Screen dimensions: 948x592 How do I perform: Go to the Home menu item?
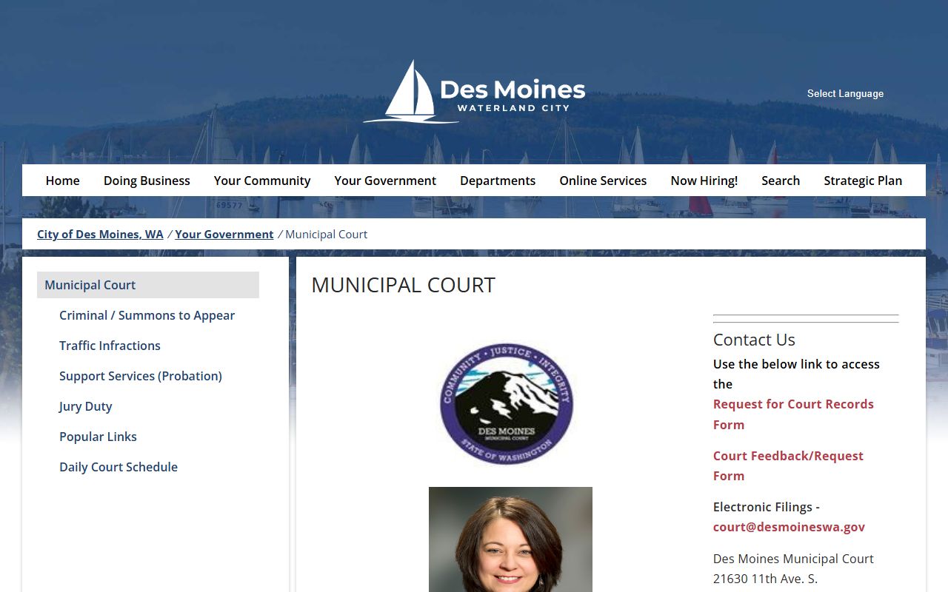tap(62, 181)
